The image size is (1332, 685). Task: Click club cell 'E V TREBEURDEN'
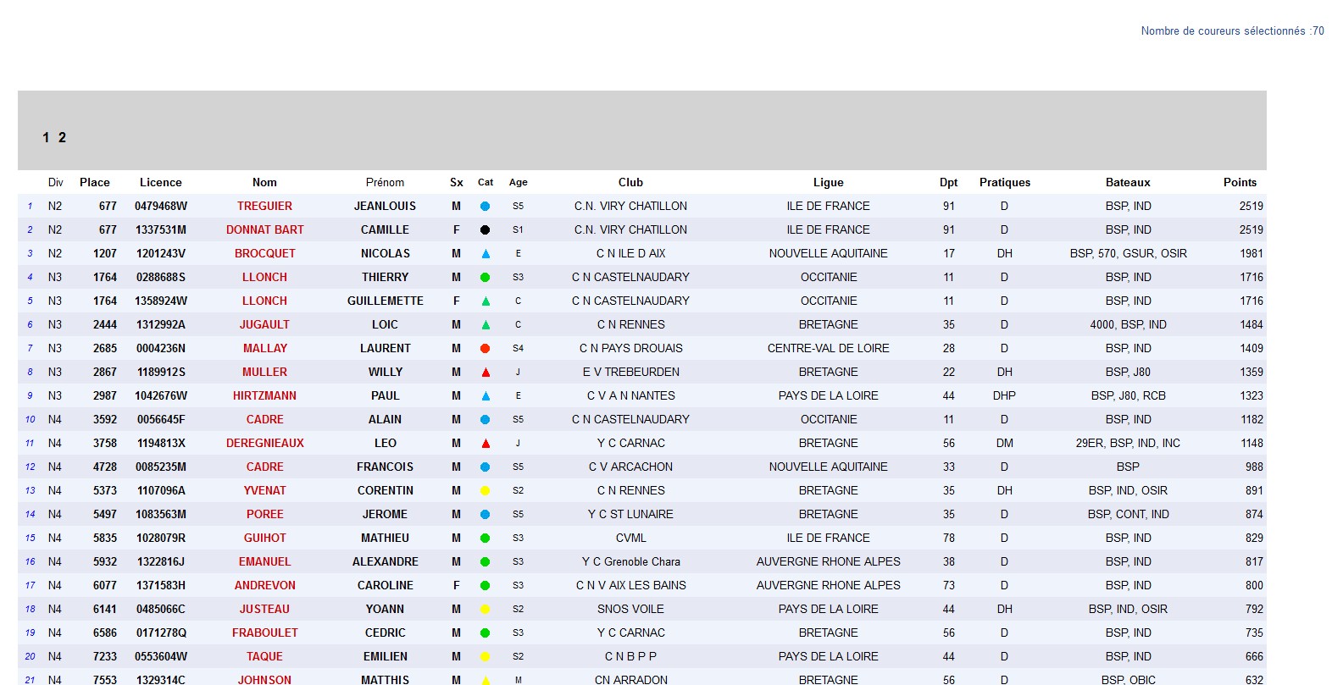(630, 372)
